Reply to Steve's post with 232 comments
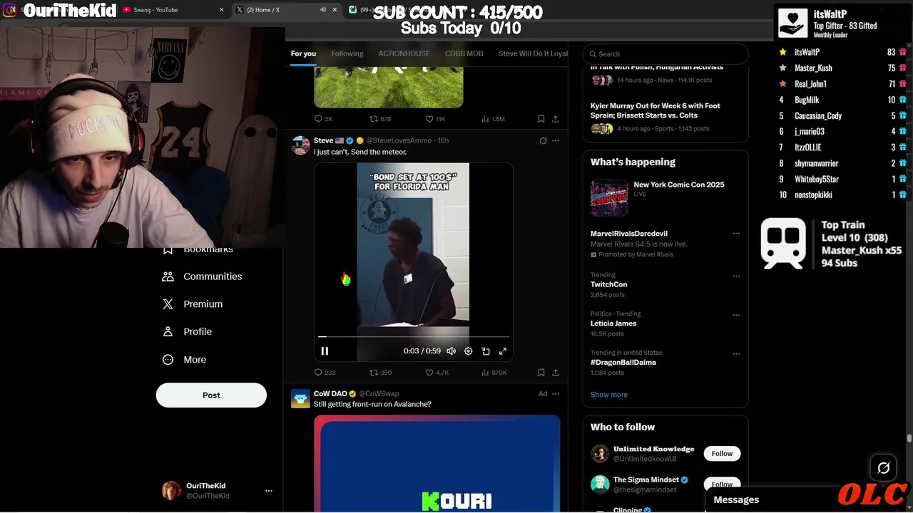The image size is (913, 513). click(x=325, y=372)
